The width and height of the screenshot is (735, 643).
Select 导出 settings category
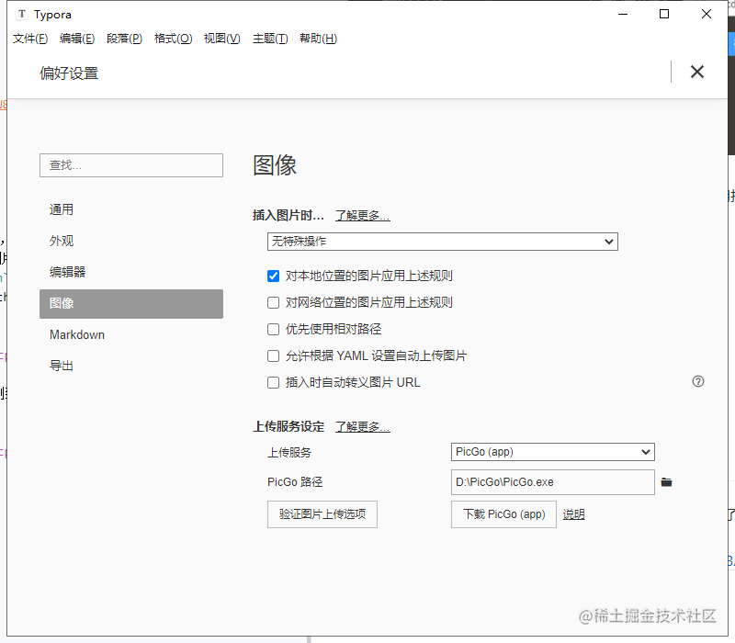tap(131, 366)
